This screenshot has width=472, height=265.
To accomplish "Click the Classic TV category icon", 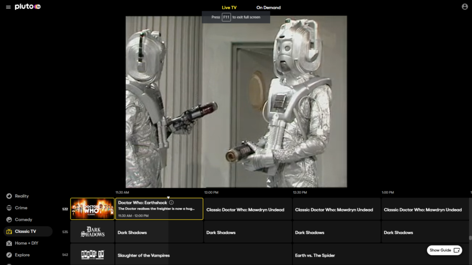I will (9, 231).
